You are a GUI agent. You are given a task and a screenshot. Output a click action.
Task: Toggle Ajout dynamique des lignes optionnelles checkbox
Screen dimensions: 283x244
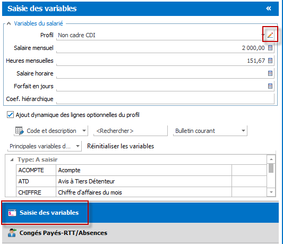[10, 115]
